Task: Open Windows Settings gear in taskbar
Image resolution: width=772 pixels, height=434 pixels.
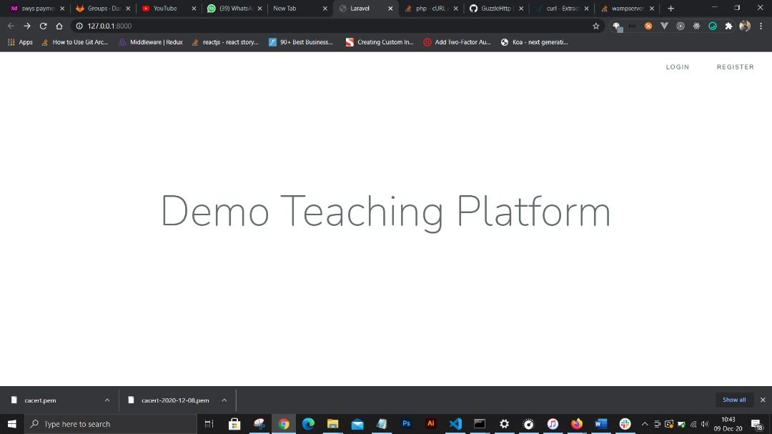Action: 504,424
